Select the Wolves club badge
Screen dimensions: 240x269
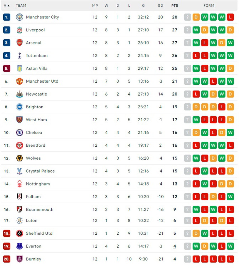pos(19,158)
